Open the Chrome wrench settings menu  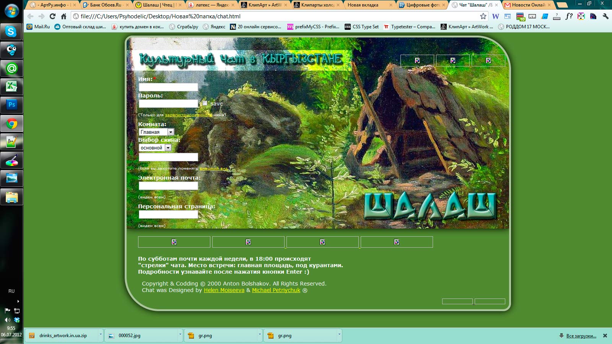tap(605, 16)
